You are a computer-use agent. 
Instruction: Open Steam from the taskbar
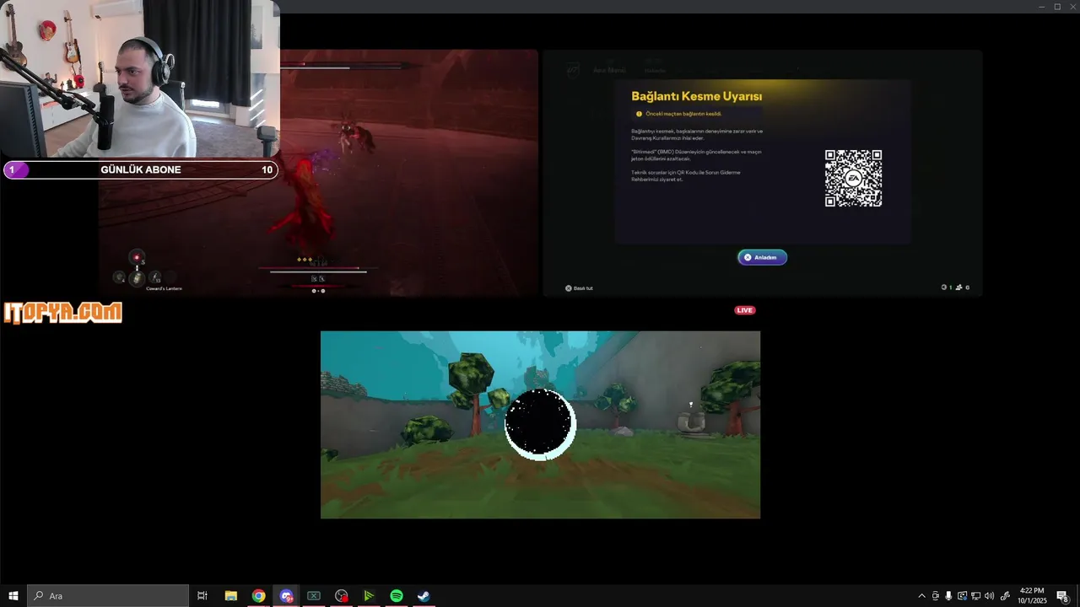tap(424, 596)
